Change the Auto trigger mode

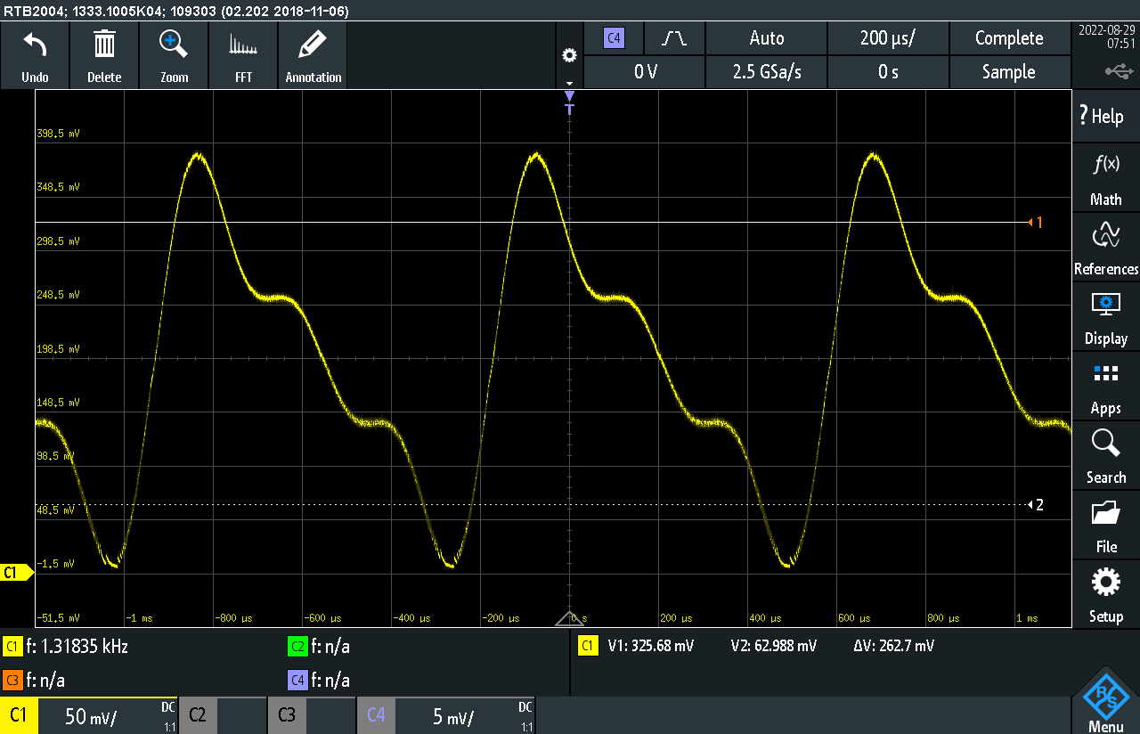click(x=767, y=38)
